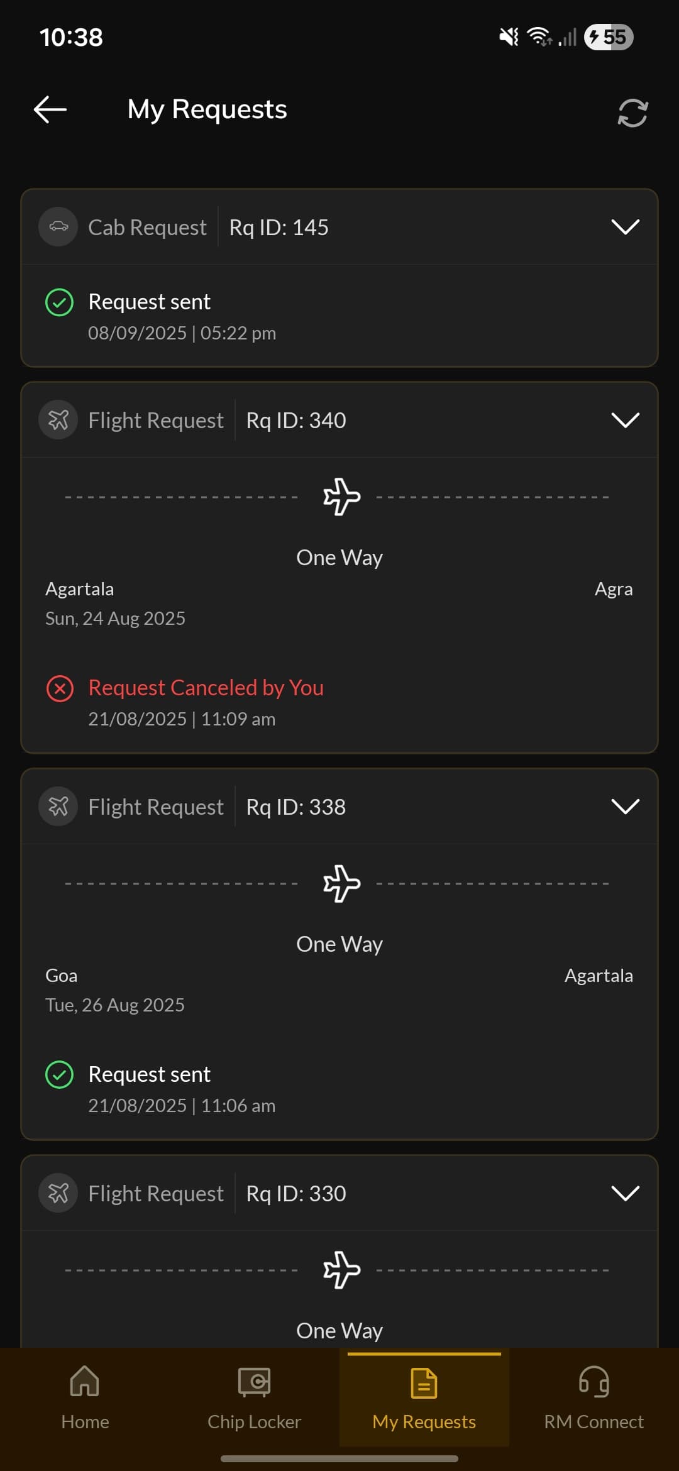Tap the cab icon on Cab Request 145
The image size is (679, 1471).
tap(57, 227)
